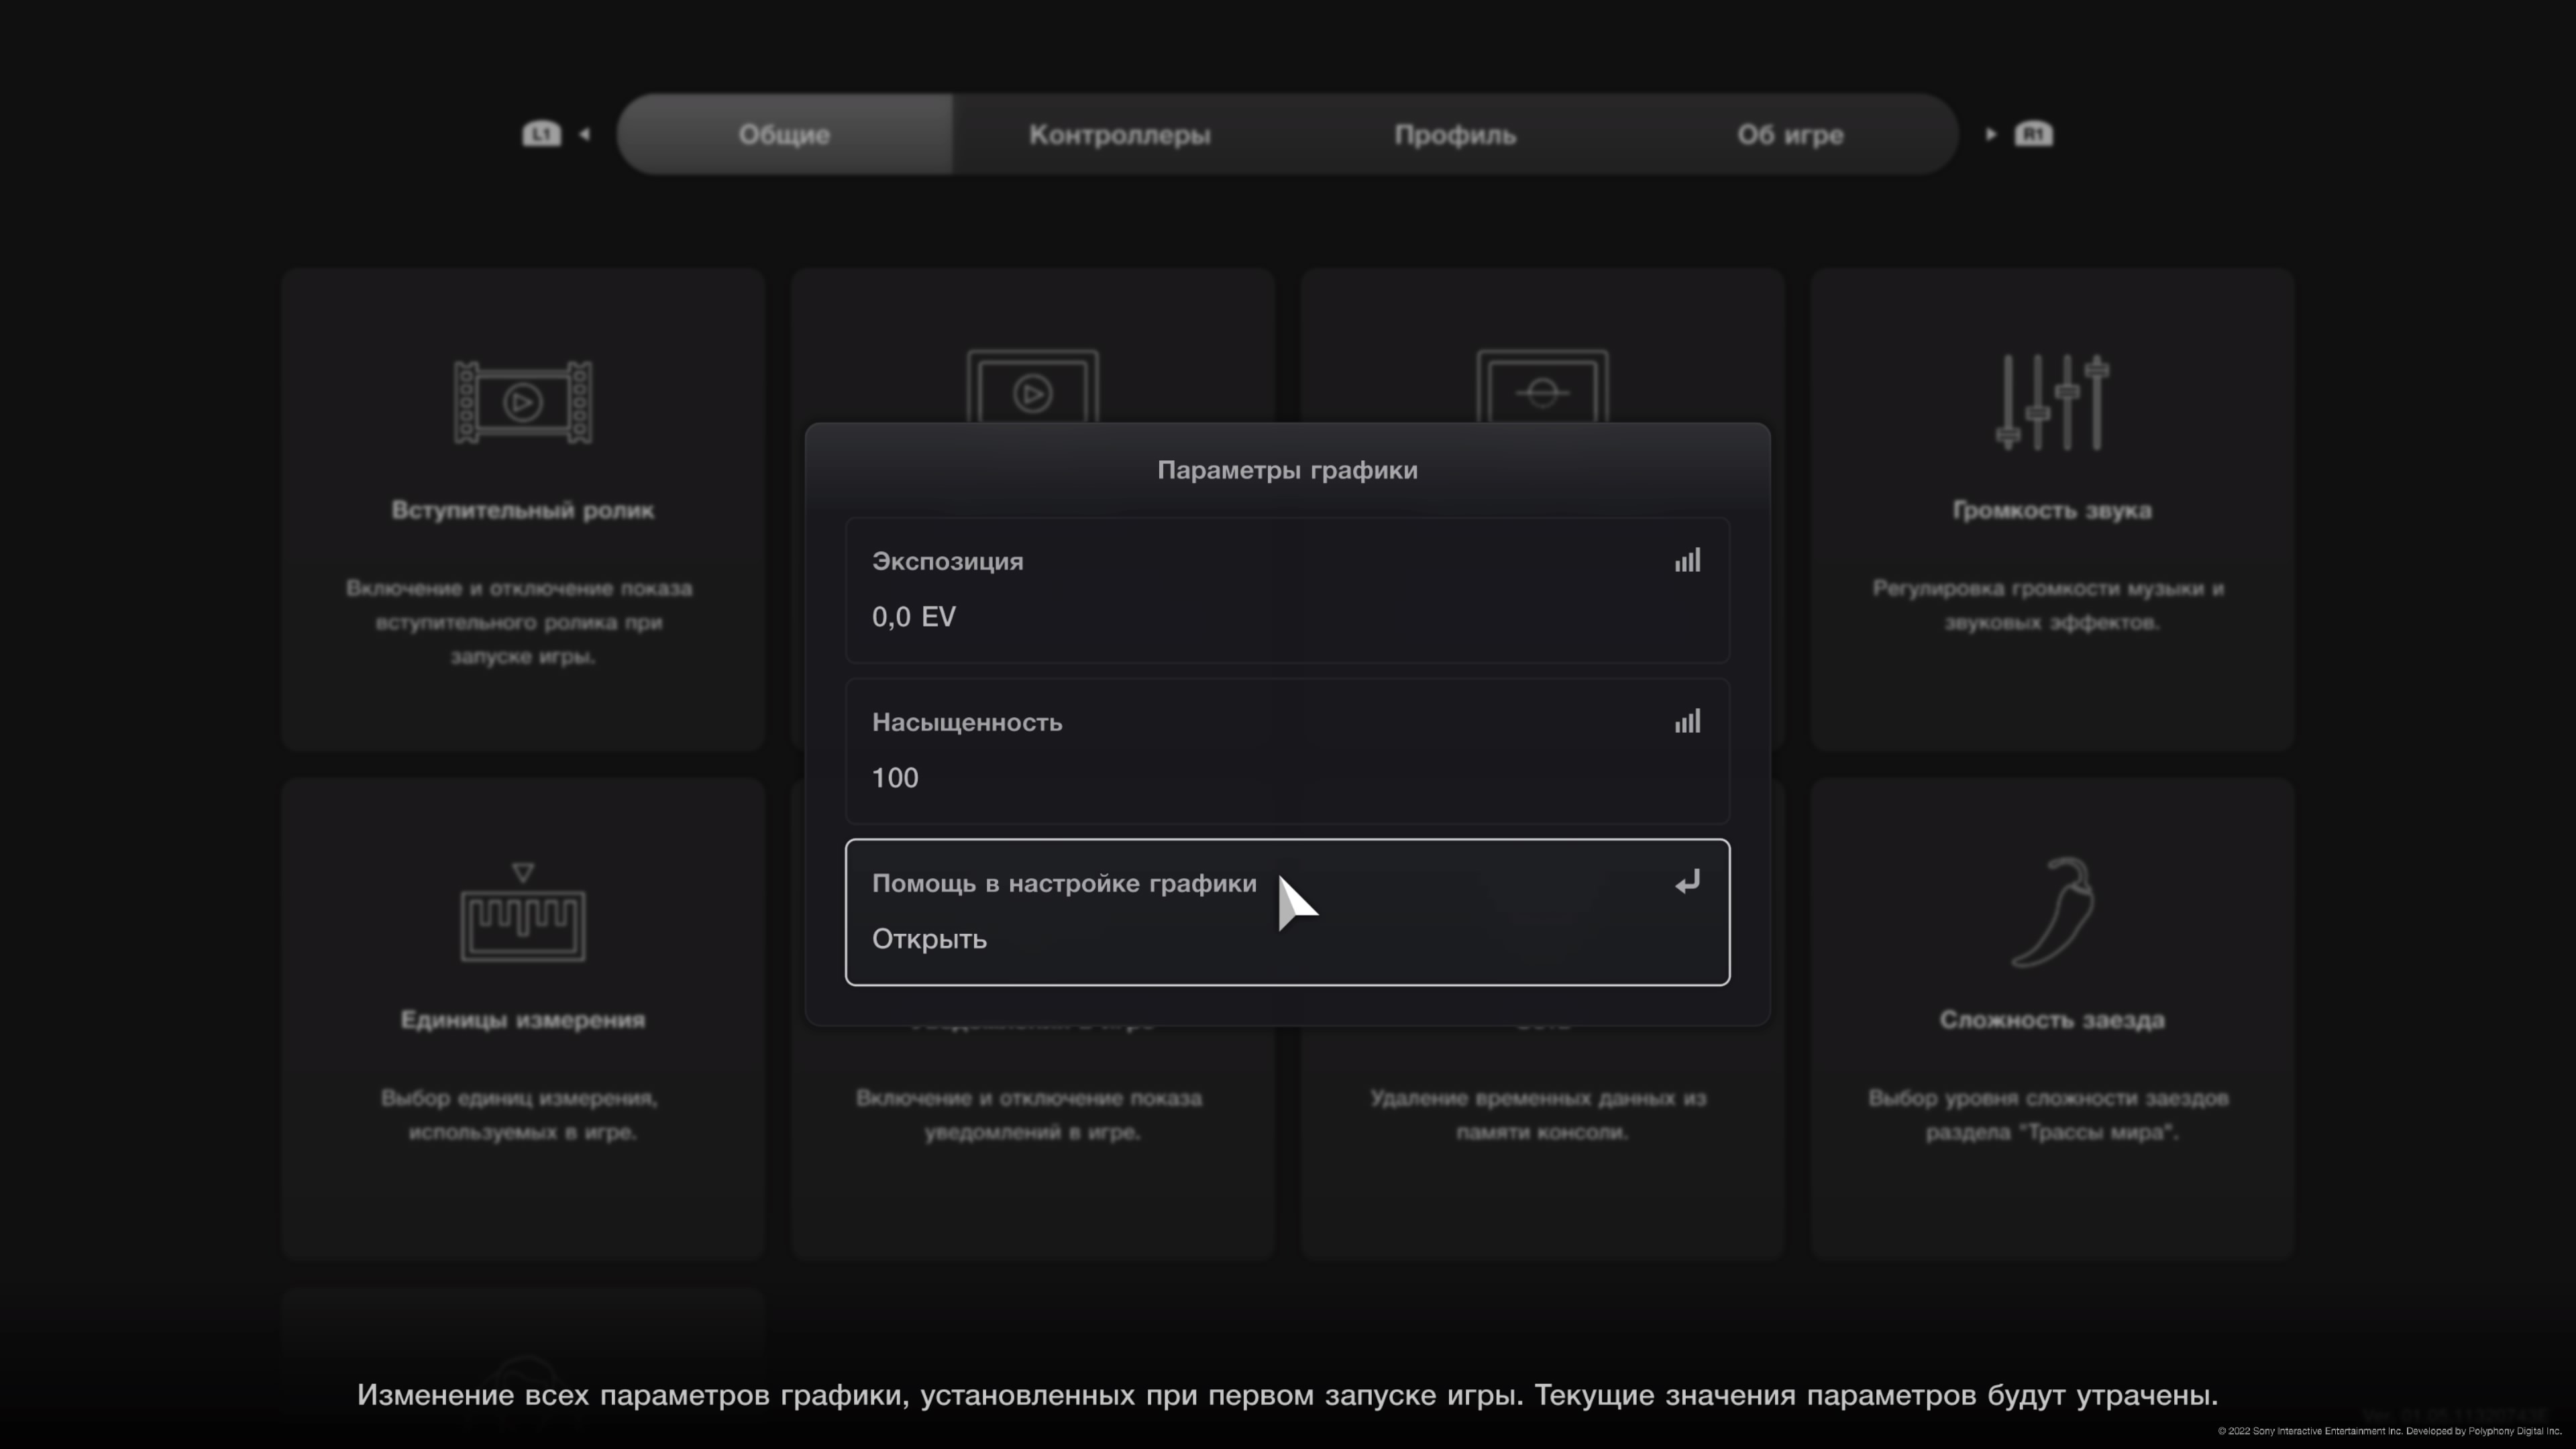Screen dimensions: 2576x1449
Task: Click the enter arrow icon in Помощь row
Action: pyautogui.click(x=1687, y=882)
